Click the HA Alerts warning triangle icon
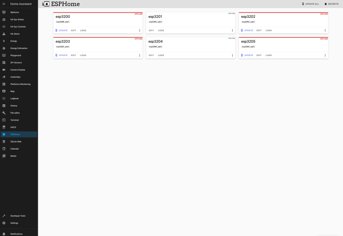The height and width of the screenshot is (236, 343). [4, 34]
